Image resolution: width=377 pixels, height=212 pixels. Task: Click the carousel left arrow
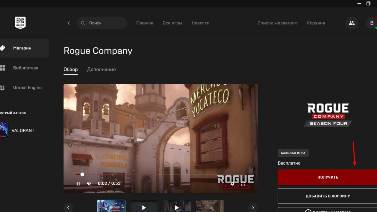68,207
